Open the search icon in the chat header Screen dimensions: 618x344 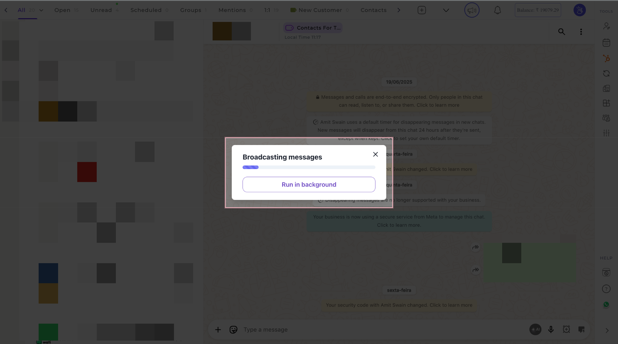561,31
